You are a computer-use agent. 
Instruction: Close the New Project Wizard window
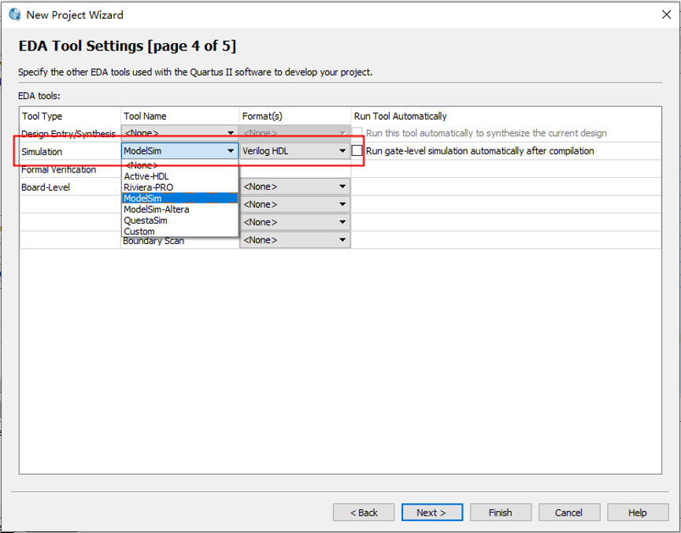(665, 14)
